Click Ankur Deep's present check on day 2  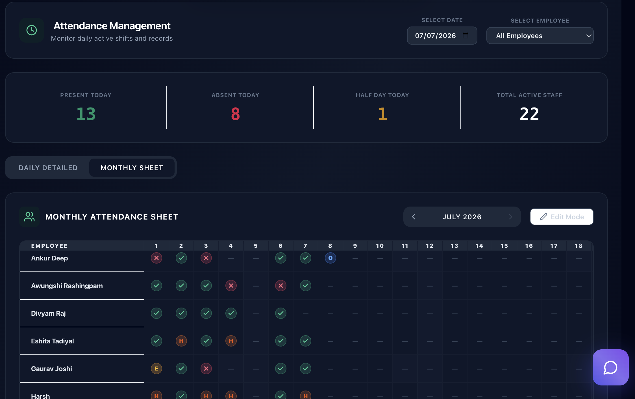(181, 258)
